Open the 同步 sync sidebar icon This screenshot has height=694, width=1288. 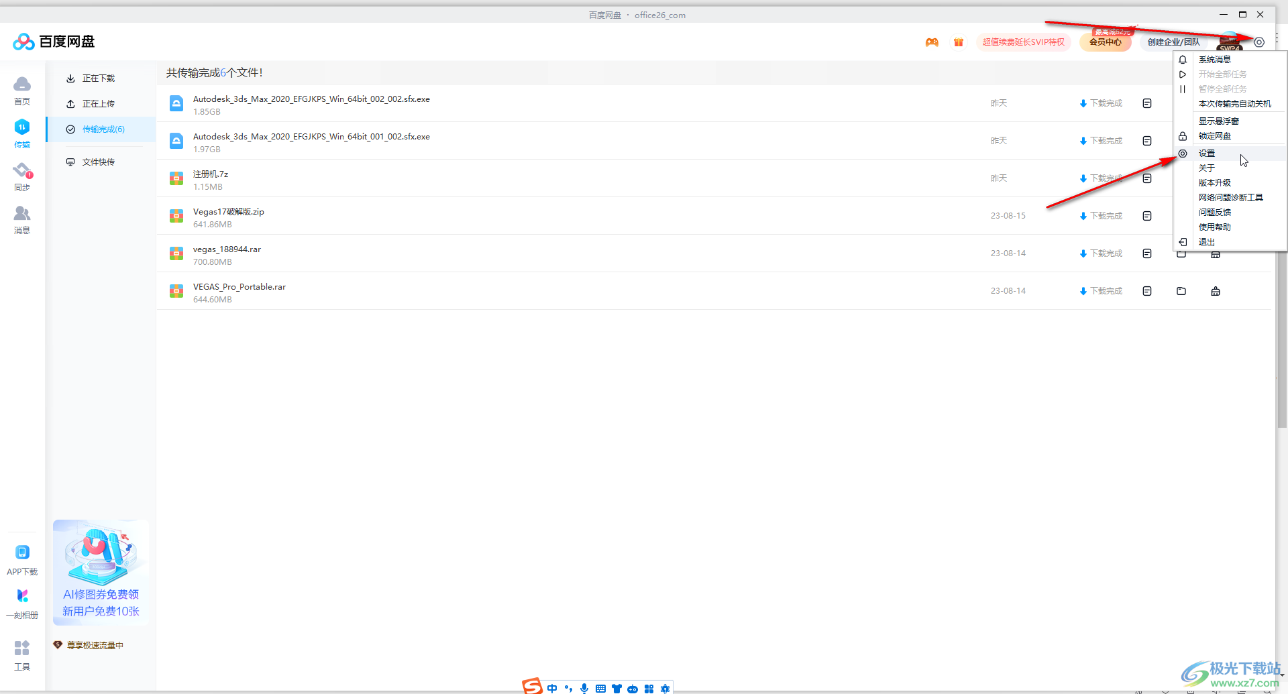click(x=22, y=176)
